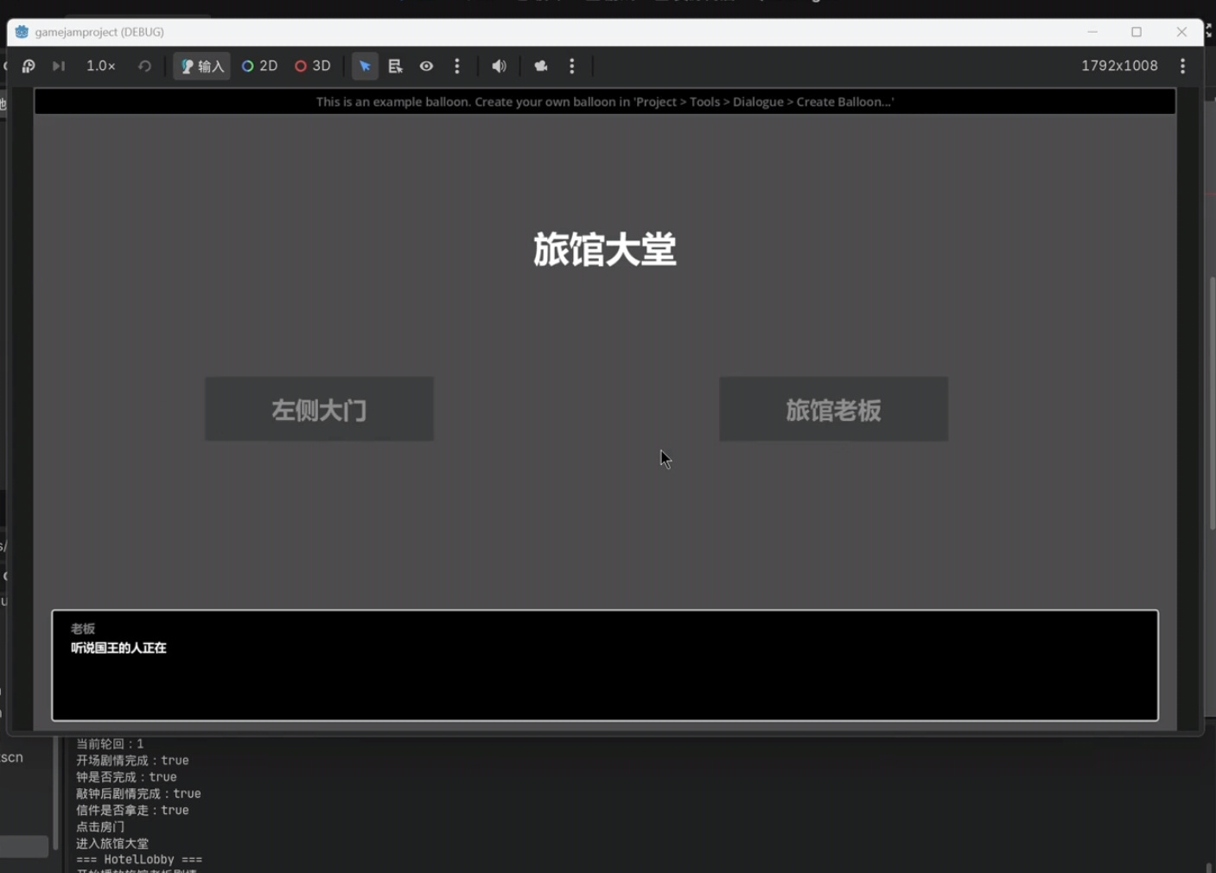The height and width of the screenshot is (873, 1216).
Task: Click the 左侧大门 button
Action: click(319, 409)
